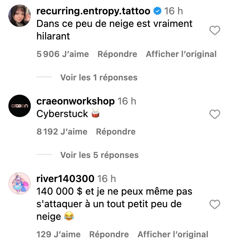Show original of the 'hilarant' comment
The height and width of the screenshot is (246, 226).
(181, 54)
